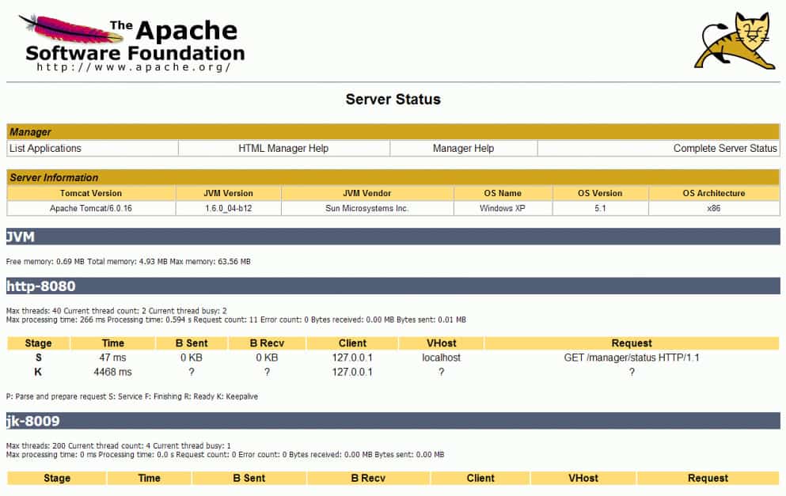Click the http://www.apache.org/ URL text
This screenshot has height=496, width=786.
[133, 67]
